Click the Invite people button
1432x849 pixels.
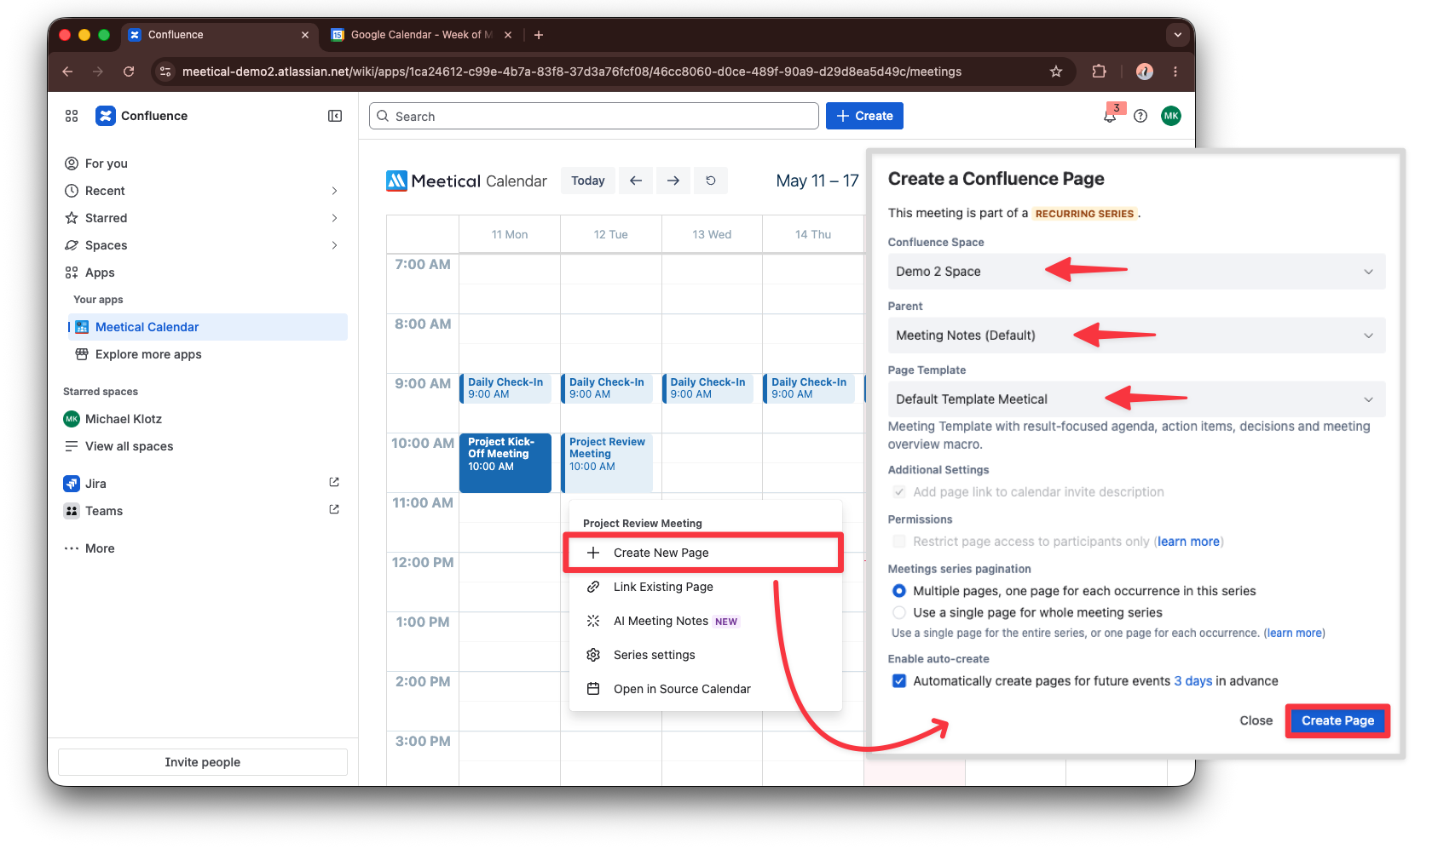pos(203,762)
